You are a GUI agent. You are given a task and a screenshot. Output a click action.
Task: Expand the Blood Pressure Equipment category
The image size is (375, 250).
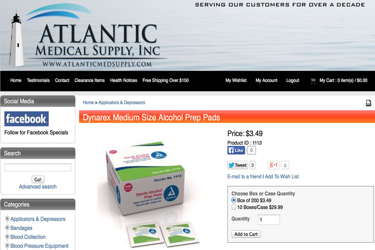pos(7,246)
